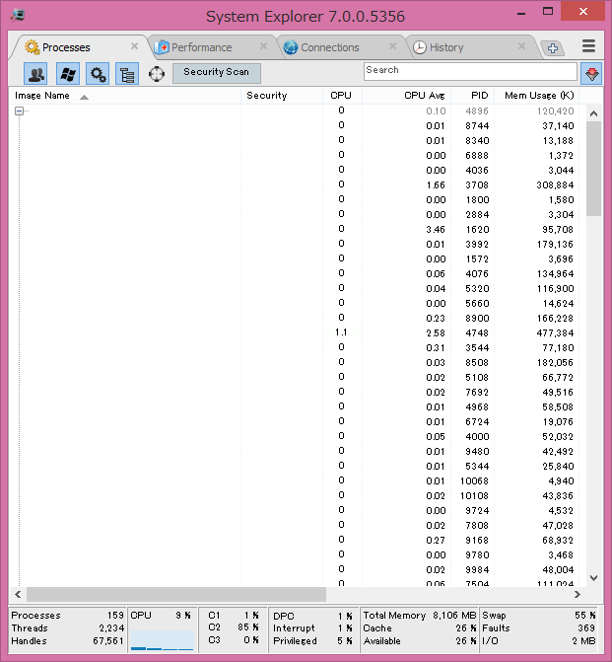
Task: Toggle the show Microsoft system entries icon
Action: (68, 74)
